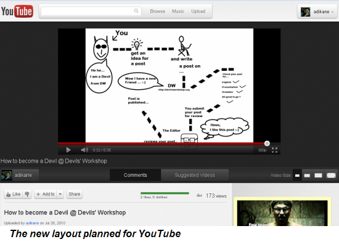Mute the video volume

tap(84, 150)
